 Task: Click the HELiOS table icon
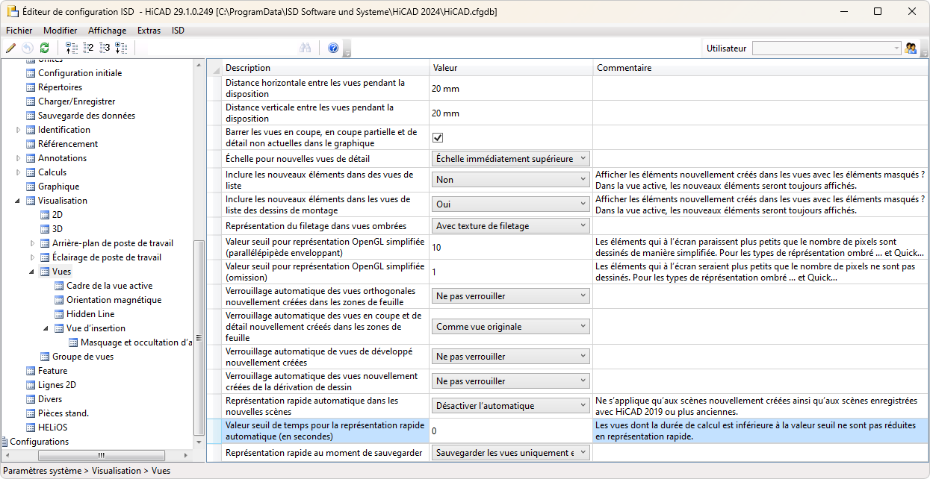(31, 428)
